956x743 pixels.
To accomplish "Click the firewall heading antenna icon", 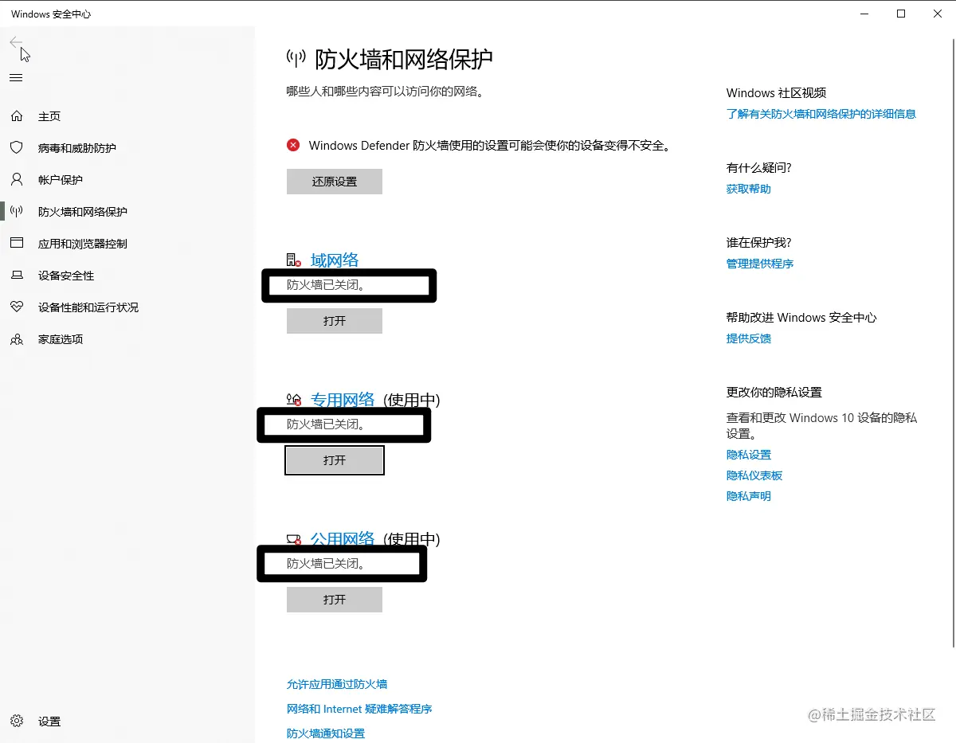I will point(296,58).
